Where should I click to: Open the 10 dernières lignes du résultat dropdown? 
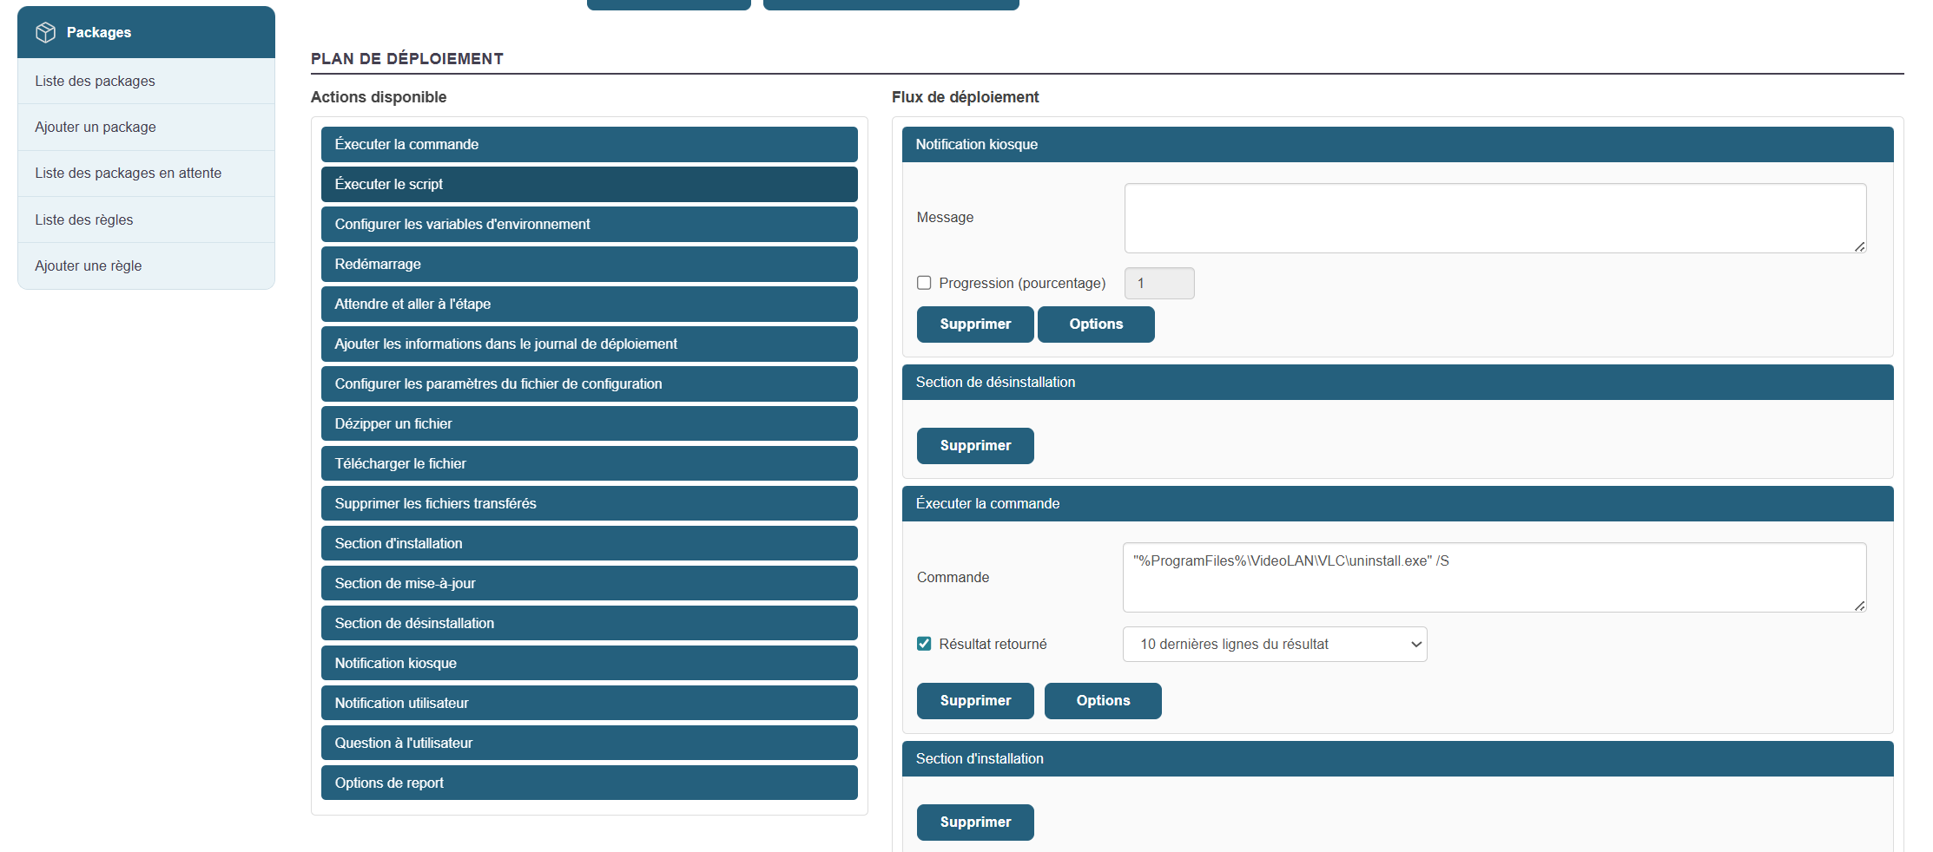click(1274, 644)
